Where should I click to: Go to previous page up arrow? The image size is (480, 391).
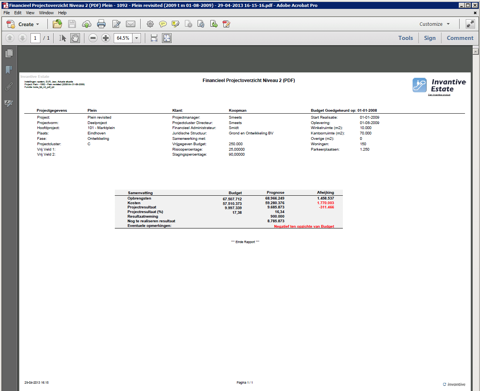click(10, 38)
